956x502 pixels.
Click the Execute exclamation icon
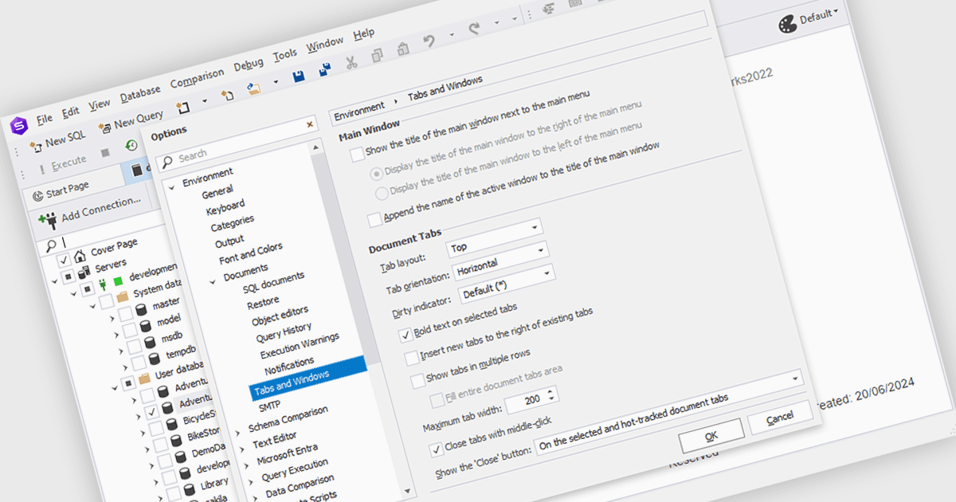click(41, 171)
